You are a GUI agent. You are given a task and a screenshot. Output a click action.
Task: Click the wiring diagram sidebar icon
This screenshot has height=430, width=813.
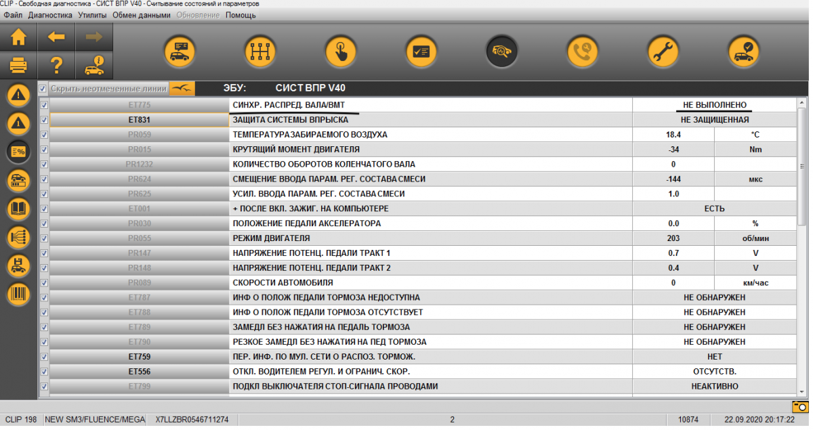pos(18,237)
